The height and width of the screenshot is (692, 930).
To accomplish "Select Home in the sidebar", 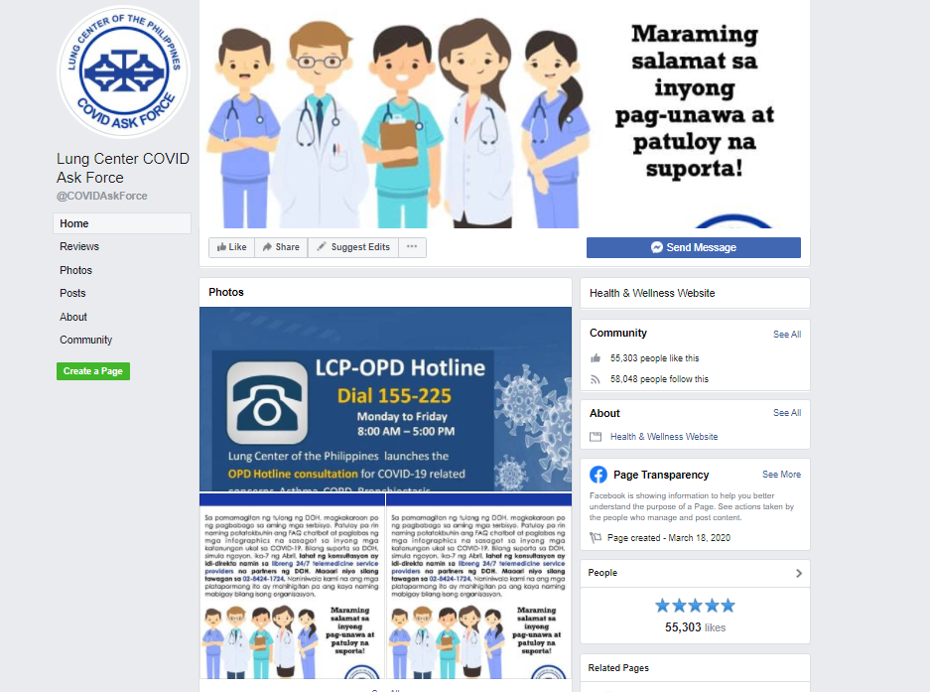I will (122, 223).
